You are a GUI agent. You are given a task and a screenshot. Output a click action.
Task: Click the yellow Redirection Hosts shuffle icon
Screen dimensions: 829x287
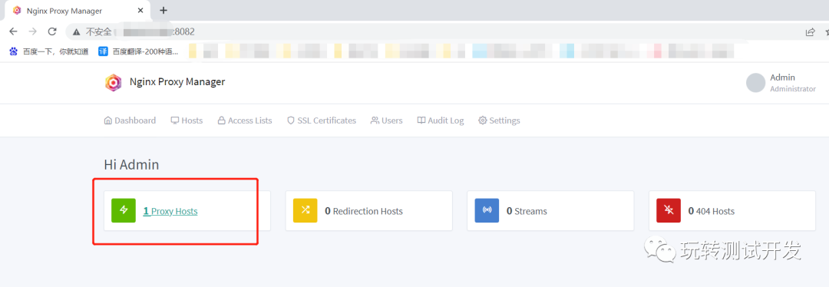click(305, 210)
